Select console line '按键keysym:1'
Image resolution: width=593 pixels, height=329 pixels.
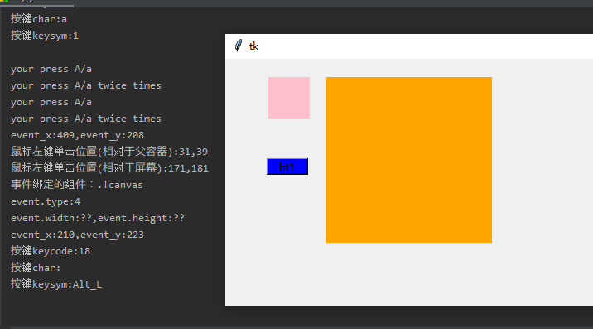(x=45, y=36)
